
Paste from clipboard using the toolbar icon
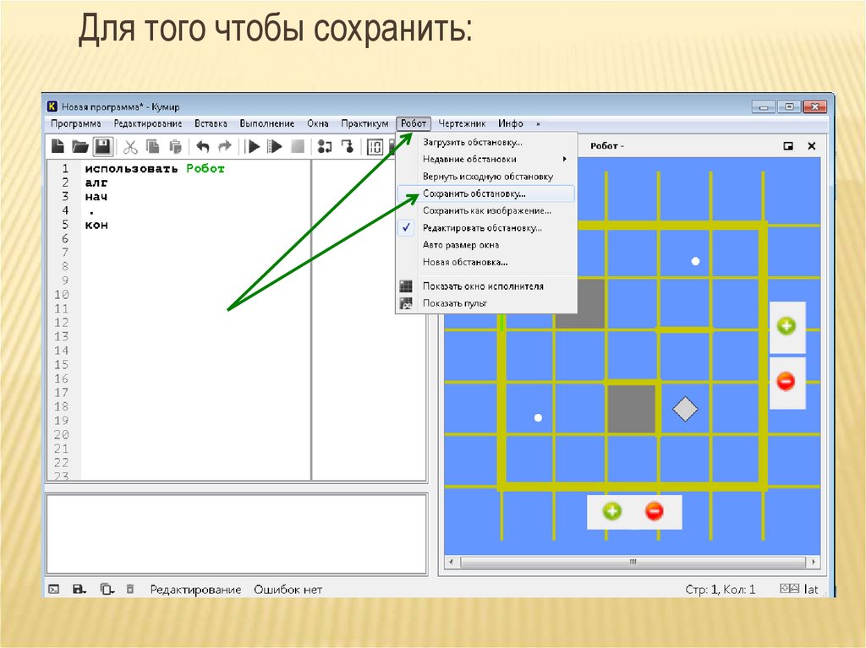175,147
